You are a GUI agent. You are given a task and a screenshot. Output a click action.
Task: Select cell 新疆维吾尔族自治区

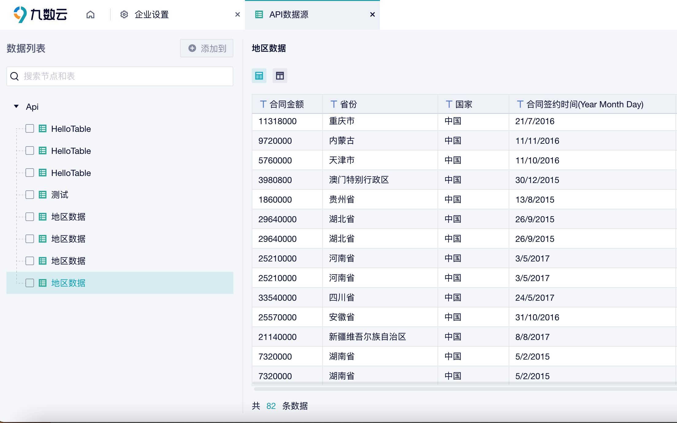click(x=380, y=337)
